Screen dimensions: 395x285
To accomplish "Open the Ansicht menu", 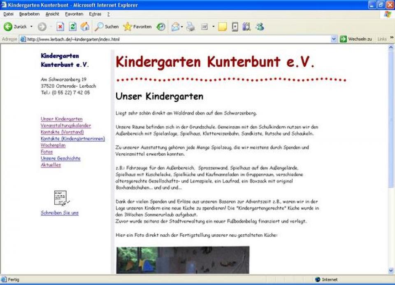I will (52, 14).
